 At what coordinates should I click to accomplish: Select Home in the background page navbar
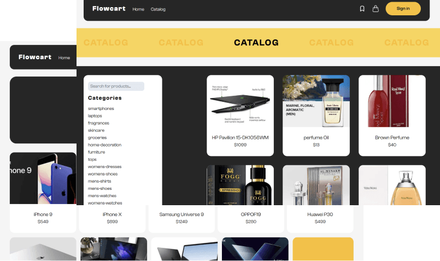64,57
